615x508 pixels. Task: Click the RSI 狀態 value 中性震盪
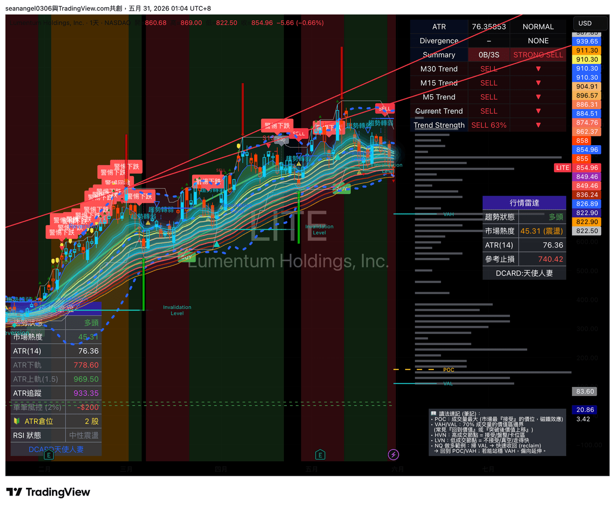click(x=84, y=435)
